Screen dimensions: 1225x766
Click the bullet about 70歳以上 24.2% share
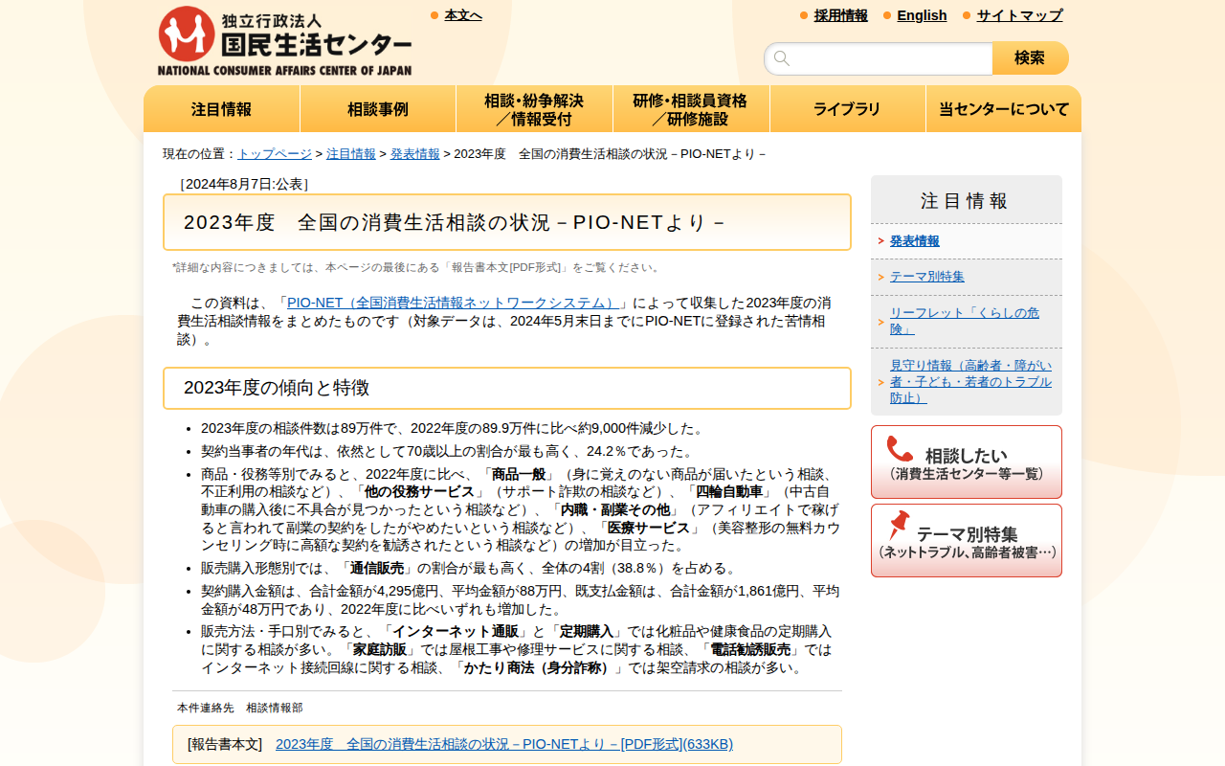448,451
